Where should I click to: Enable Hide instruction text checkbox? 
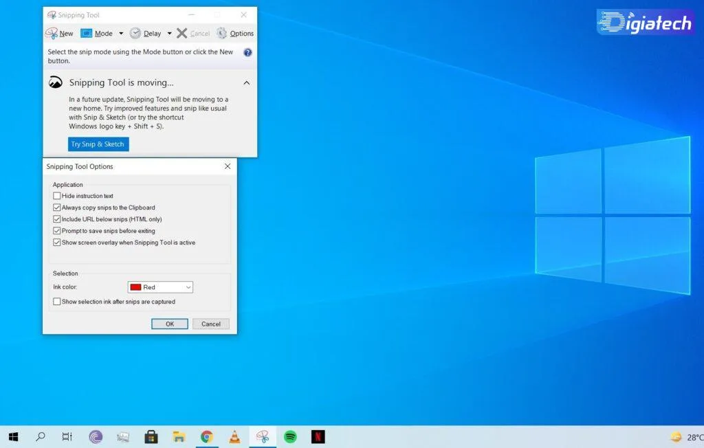[56, 196]
